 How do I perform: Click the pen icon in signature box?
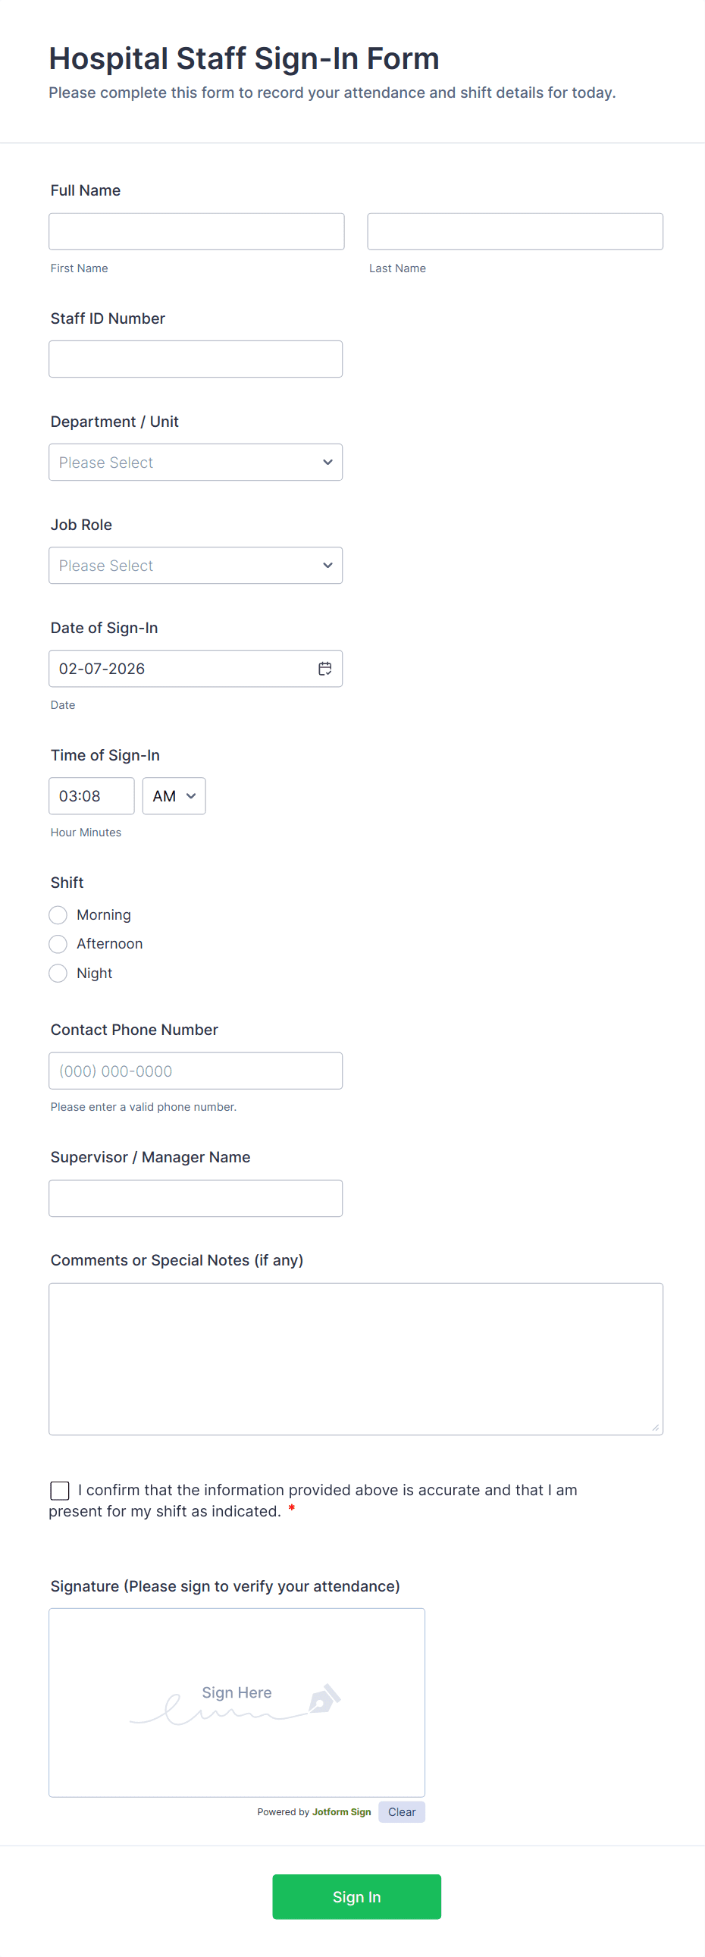pos(324,1698)
